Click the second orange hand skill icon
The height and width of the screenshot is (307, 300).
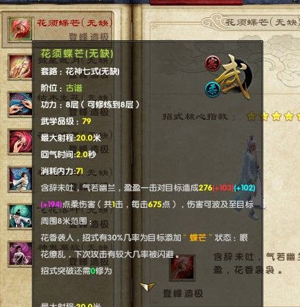(x=20, y=67)
